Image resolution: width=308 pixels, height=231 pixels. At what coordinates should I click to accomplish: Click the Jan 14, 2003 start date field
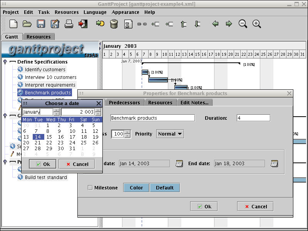[x=144, y=163]
